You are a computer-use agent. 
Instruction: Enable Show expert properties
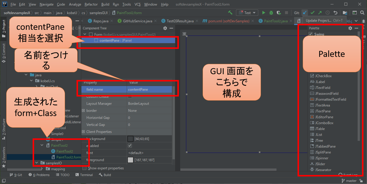[x=85, y=168]
